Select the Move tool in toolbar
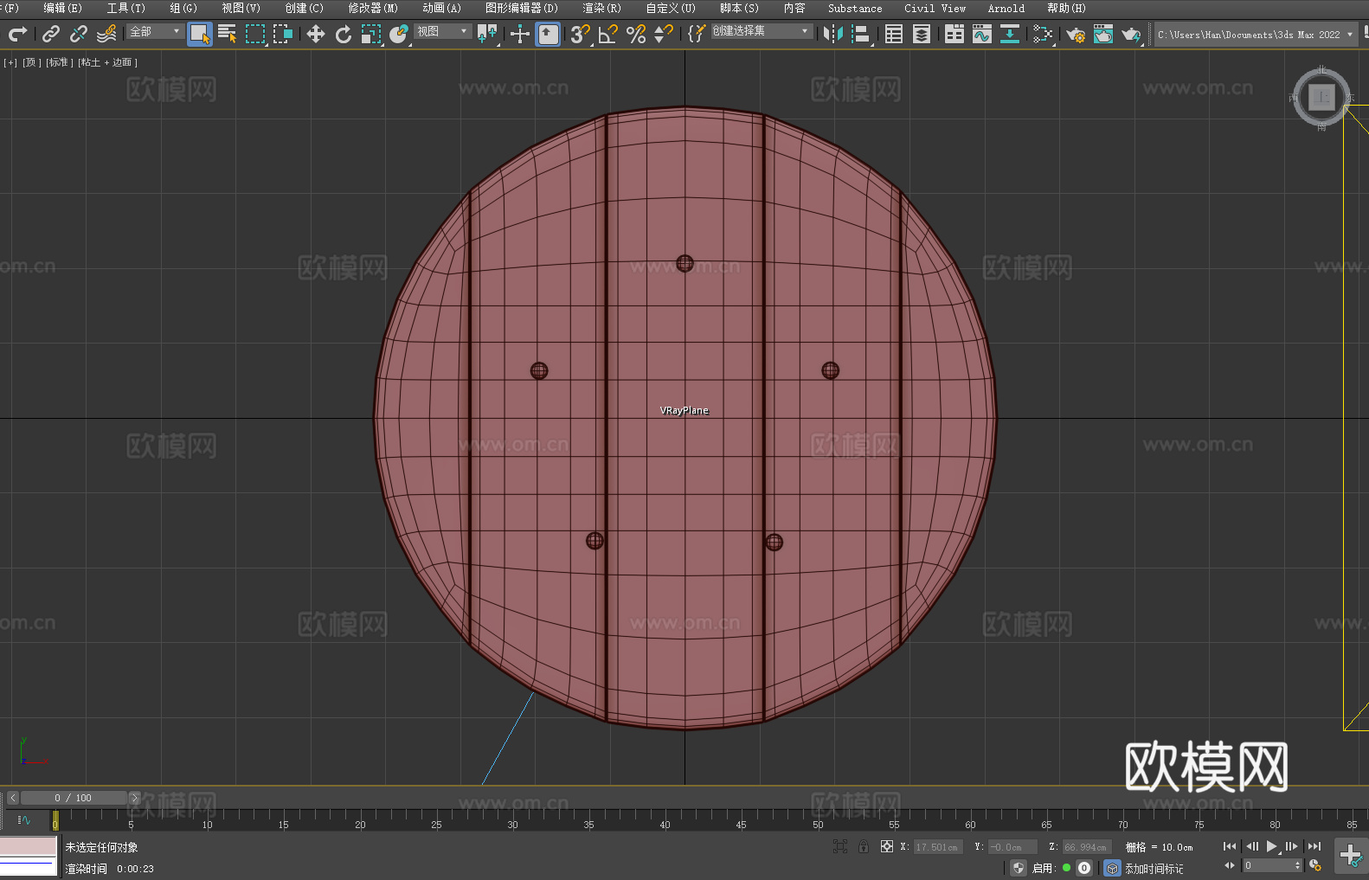The width and height of the screenshot is (1369, 880). (x=316, y=34)
